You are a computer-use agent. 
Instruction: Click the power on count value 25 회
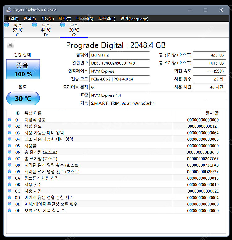click(209, 79)
